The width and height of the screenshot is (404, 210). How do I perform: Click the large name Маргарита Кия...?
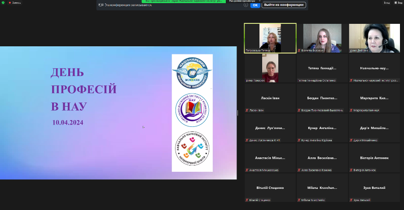[374, 98]
